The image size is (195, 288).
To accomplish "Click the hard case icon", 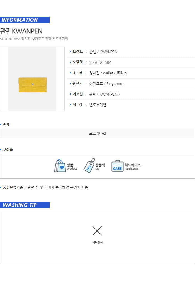I will click(117, 166).
